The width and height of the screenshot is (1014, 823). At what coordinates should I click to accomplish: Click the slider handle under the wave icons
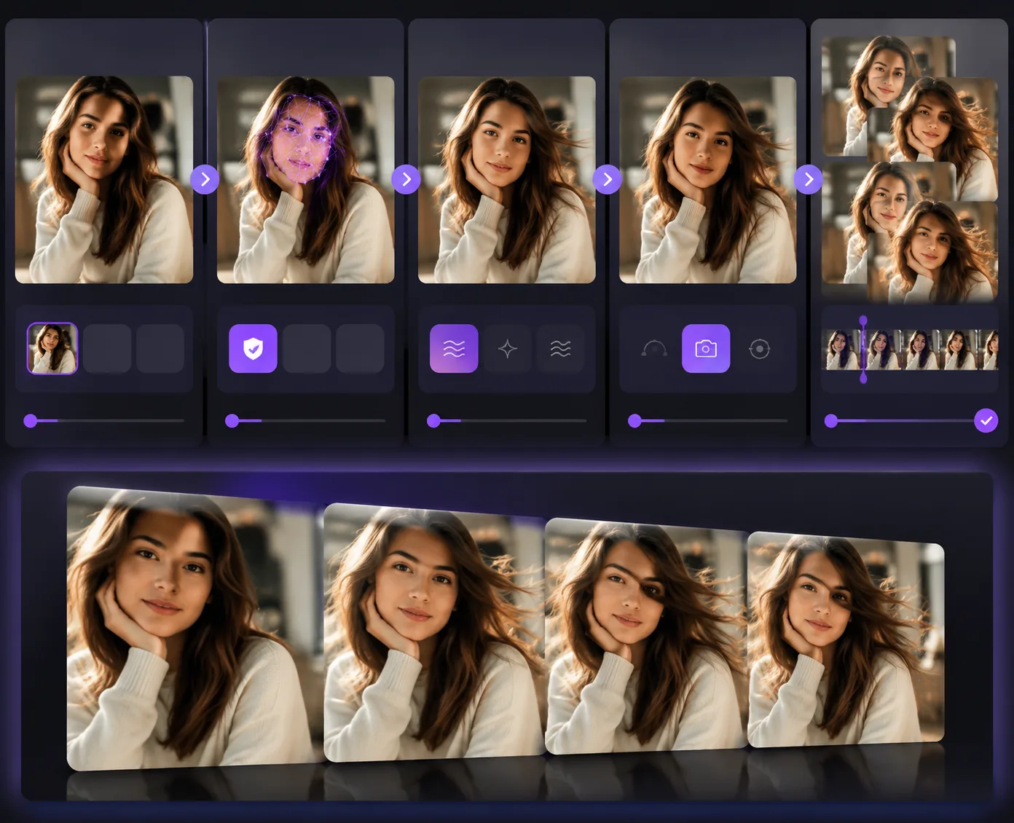tap(433, 420)
